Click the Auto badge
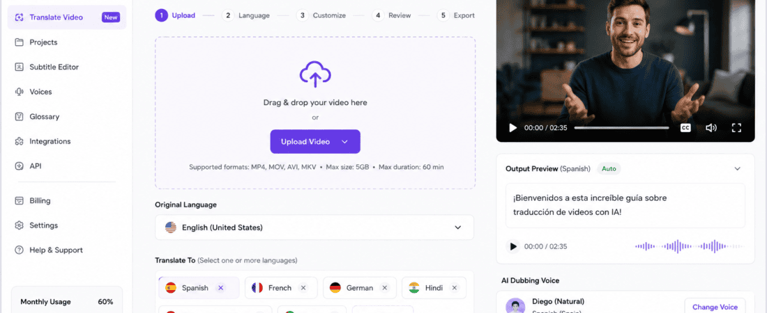The height and width of the screenshot is (313, 767). click(x=609, y=168)
